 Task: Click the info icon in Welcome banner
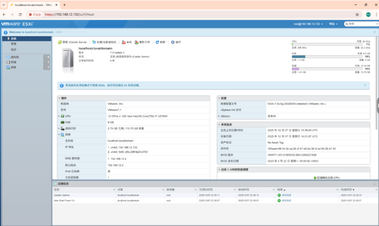click(6, 32)
